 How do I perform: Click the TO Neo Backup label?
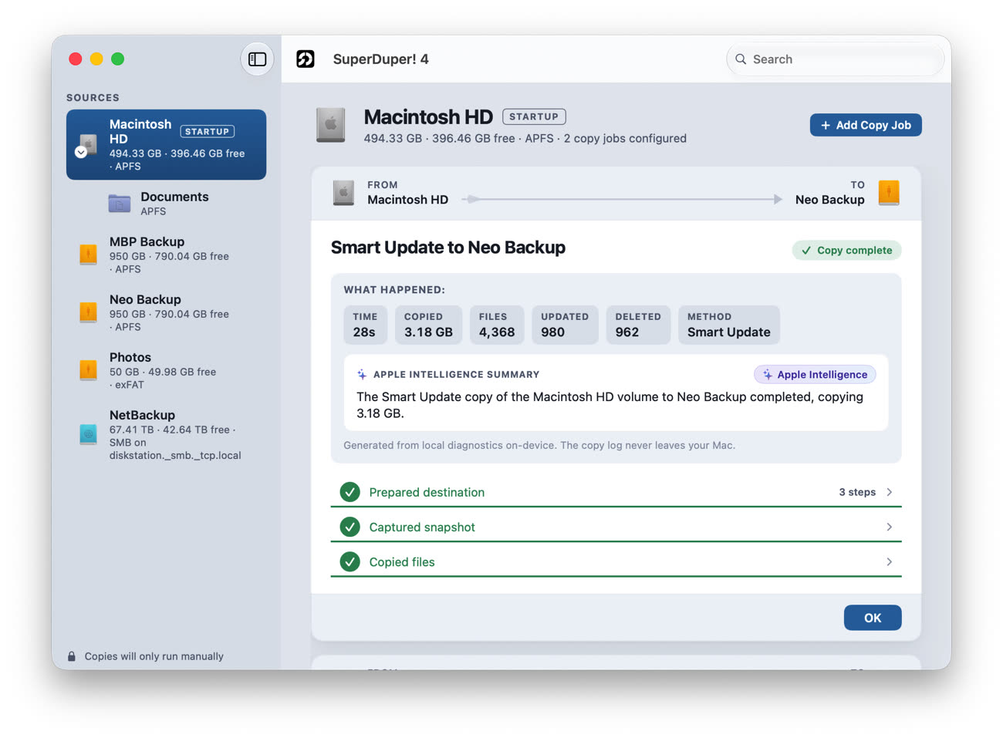[x=830, y=193]
